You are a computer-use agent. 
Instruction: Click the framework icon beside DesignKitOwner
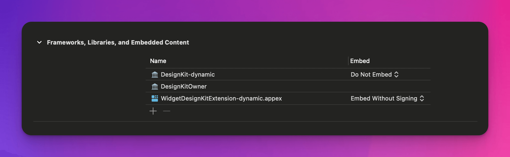155,86
